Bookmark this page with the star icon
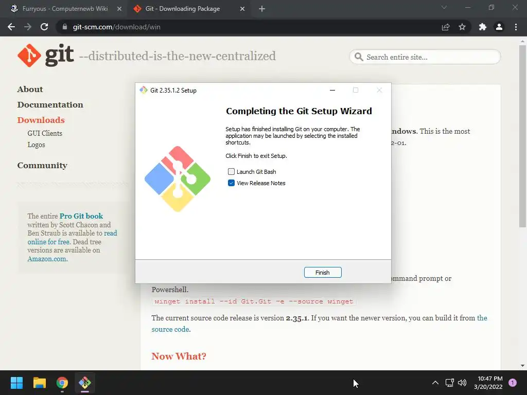527x395 pixels. [462, 27]
